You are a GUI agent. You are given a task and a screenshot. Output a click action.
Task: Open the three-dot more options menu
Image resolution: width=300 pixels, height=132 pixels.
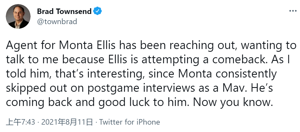point(293,11)
